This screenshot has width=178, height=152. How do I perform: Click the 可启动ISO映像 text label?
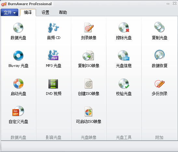click(x=89, y=122)
